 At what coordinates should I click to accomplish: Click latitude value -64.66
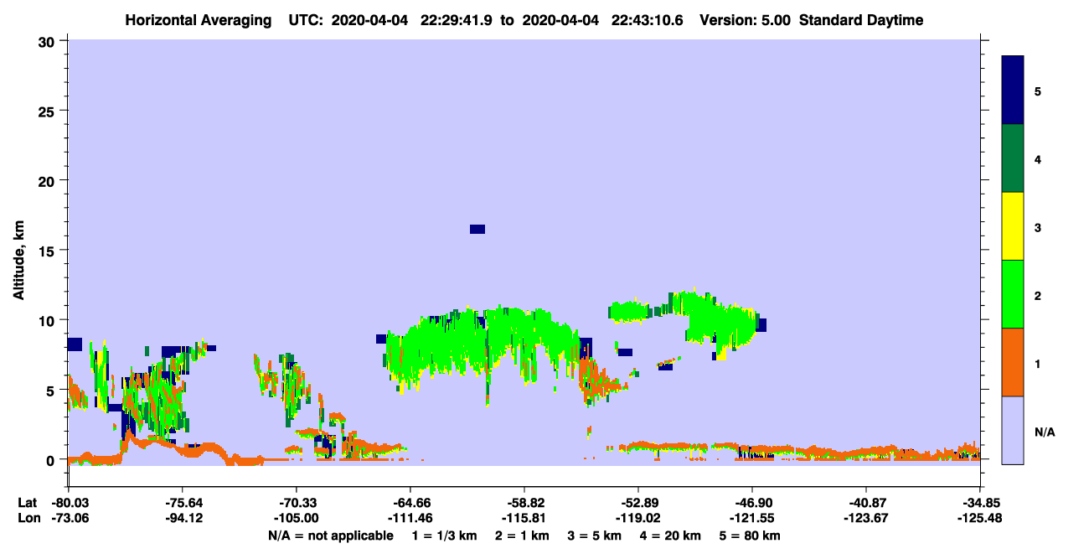pos(410,503)
